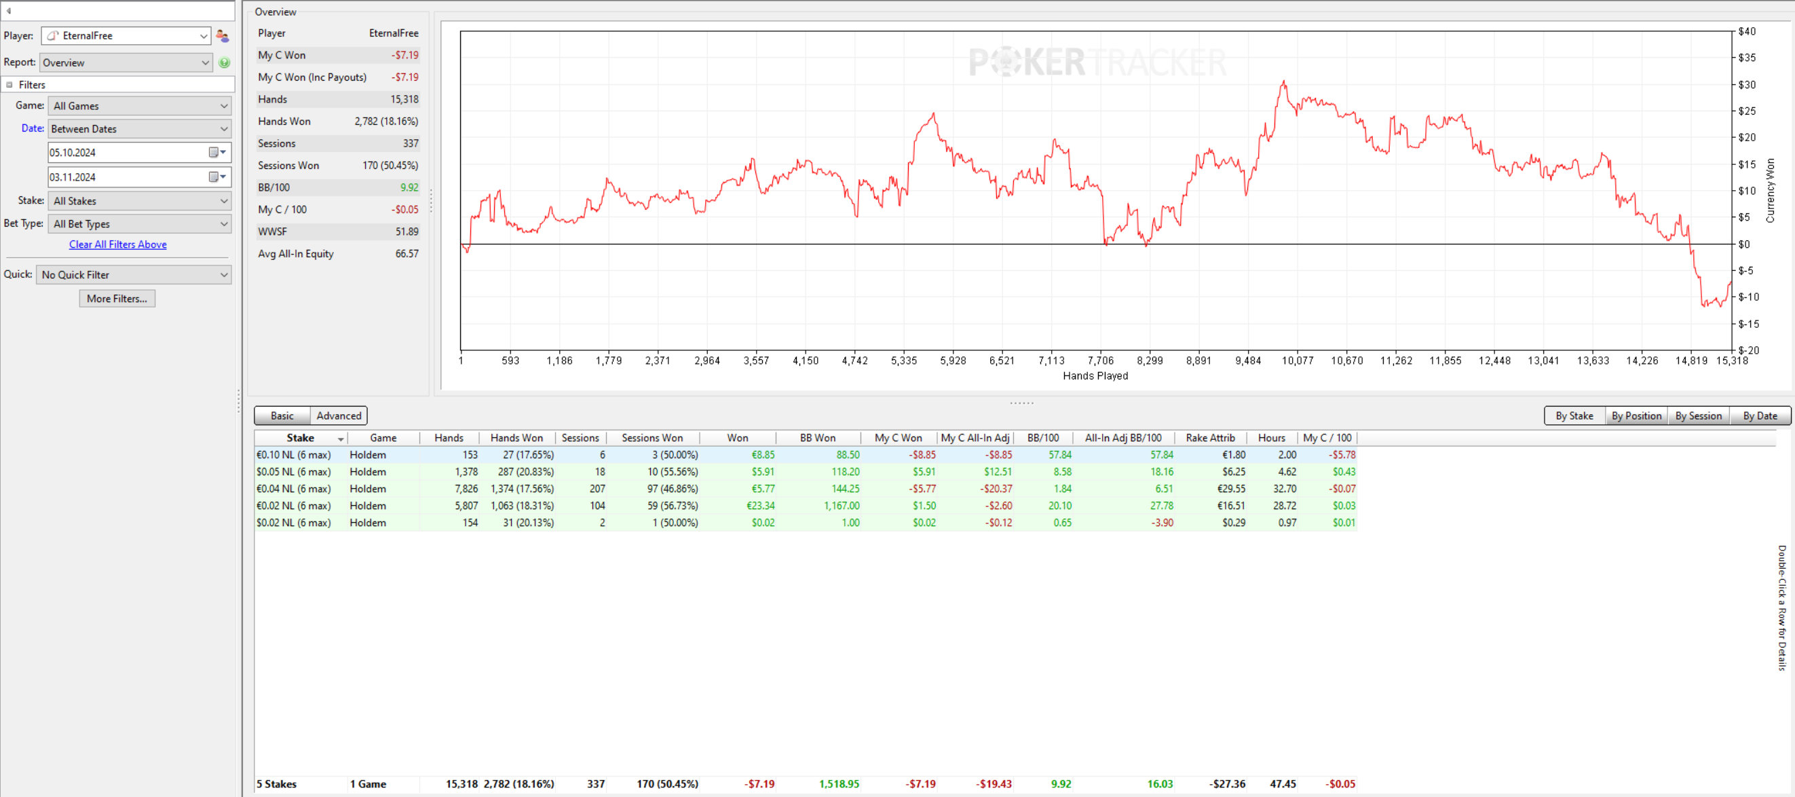
Task: Click the Hands Won 2,782 overview stat
Action: click(x=338, y=122)
